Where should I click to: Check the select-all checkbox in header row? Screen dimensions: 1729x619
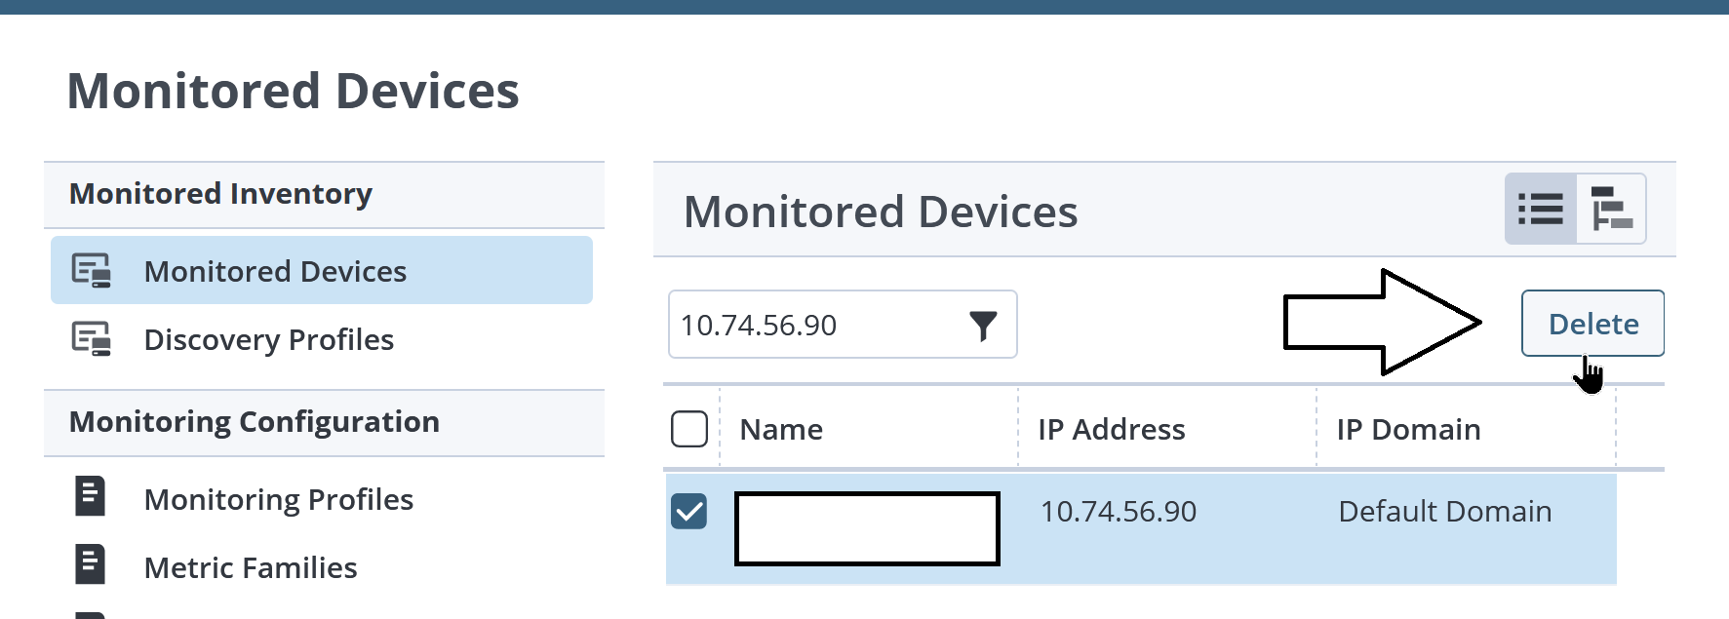pos(688,429)
